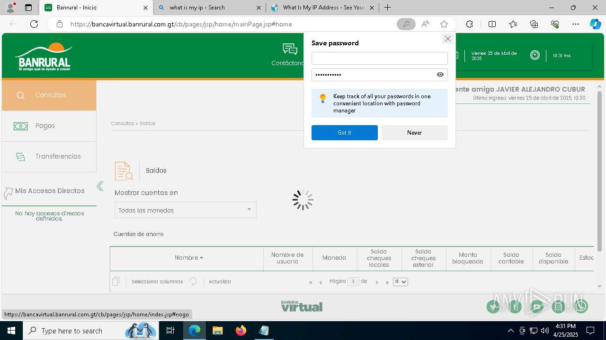Open password key icon in address bar
This screenshot has width=606, height=340.
click(406, 24)
